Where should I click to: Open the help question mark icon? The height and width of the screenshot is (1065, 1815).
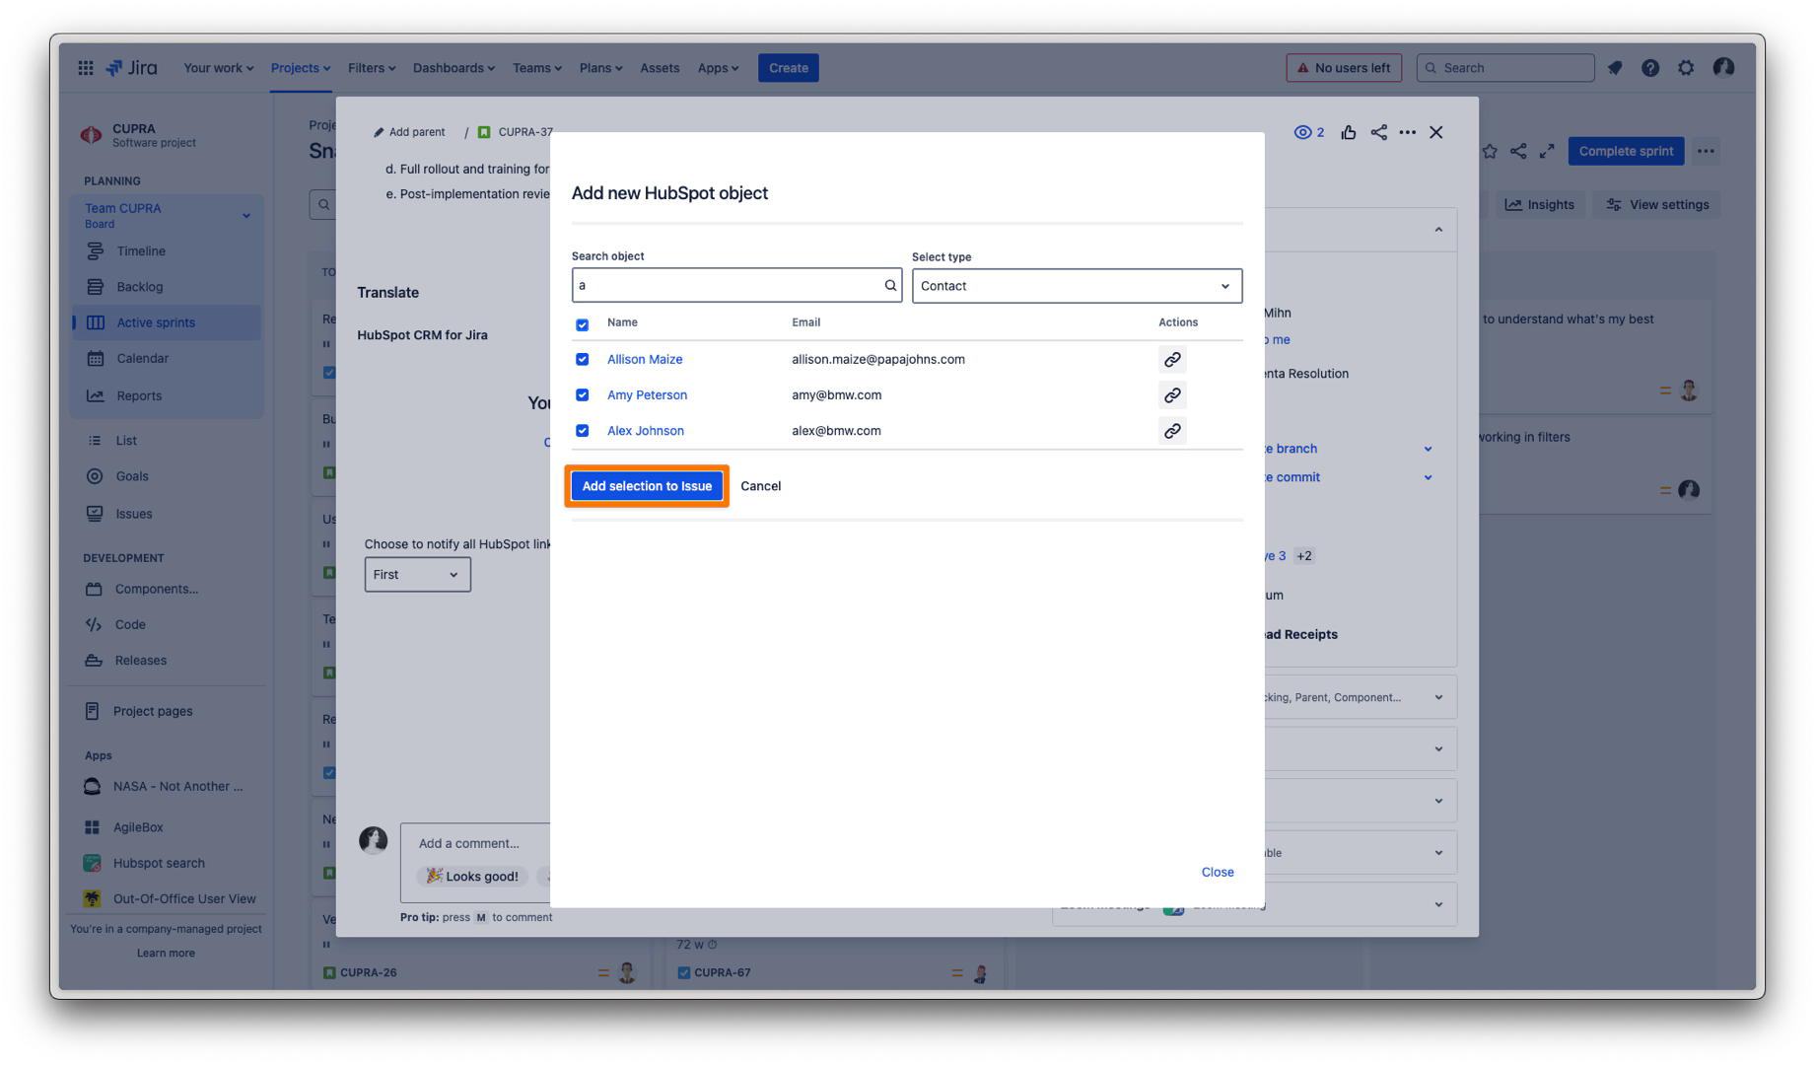pyautogui.click(x=1650, y=68)
